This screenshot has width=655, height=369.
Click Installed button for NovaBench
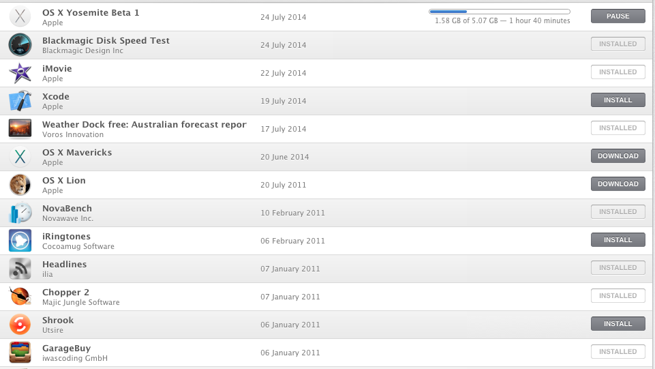618,212
